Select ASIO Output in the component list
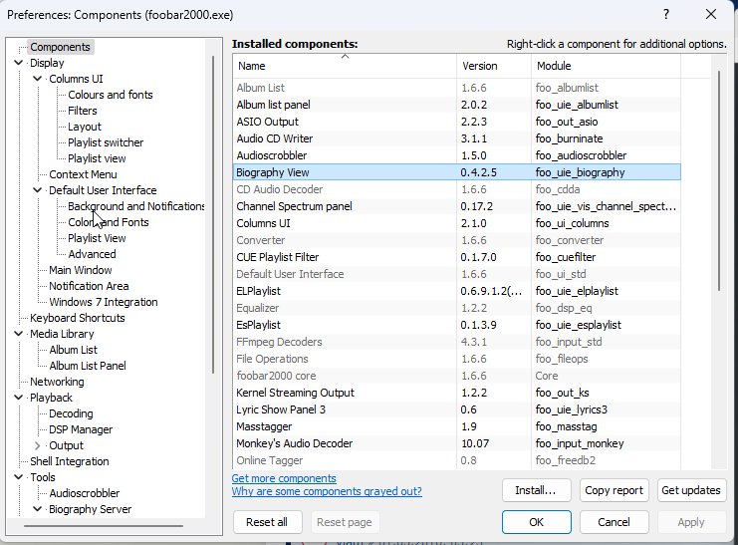This screenshot has height=545, width=738. 267,122
